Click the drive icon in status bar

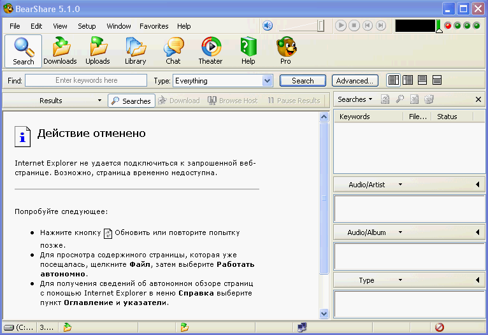click(x=9, y=327)
